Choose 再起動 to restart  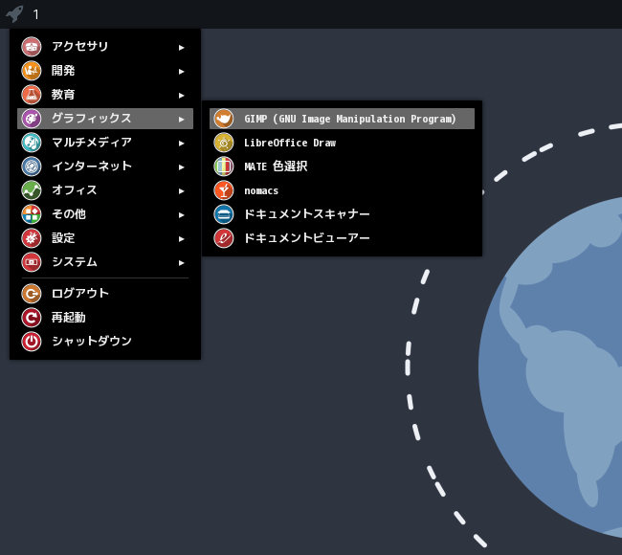click(105, 318)
